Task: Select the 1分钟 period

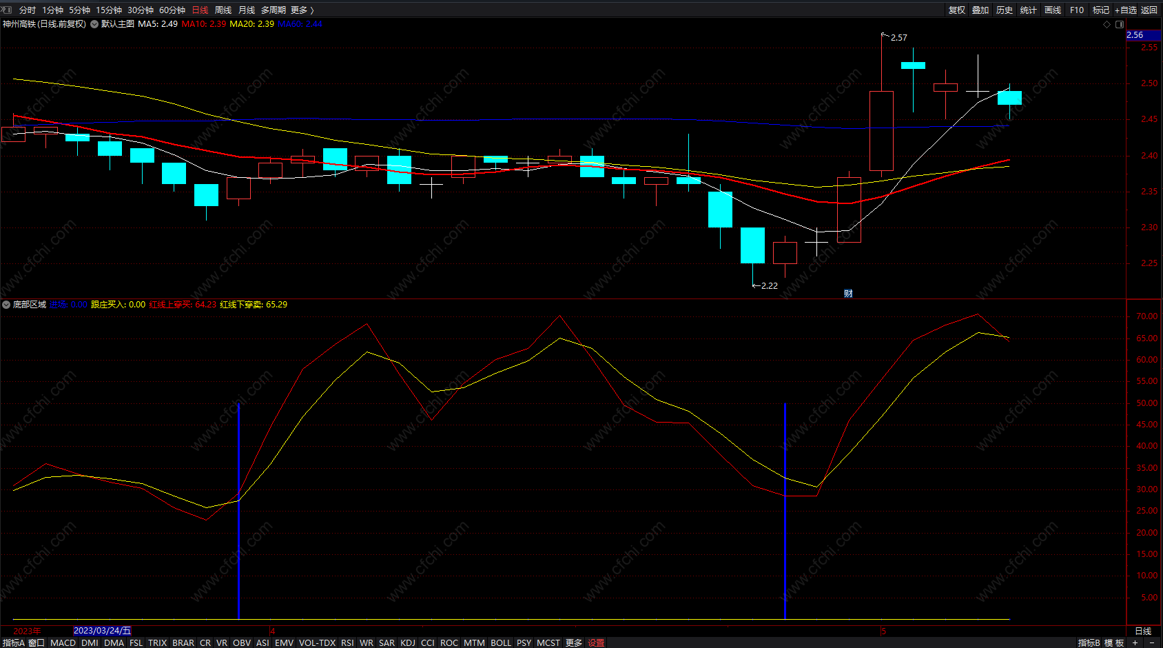Action: click(x=52, y=10)
